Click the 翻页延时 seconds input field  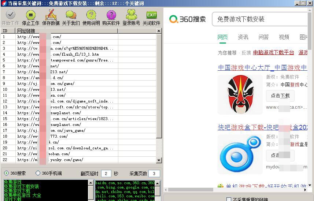106,174
